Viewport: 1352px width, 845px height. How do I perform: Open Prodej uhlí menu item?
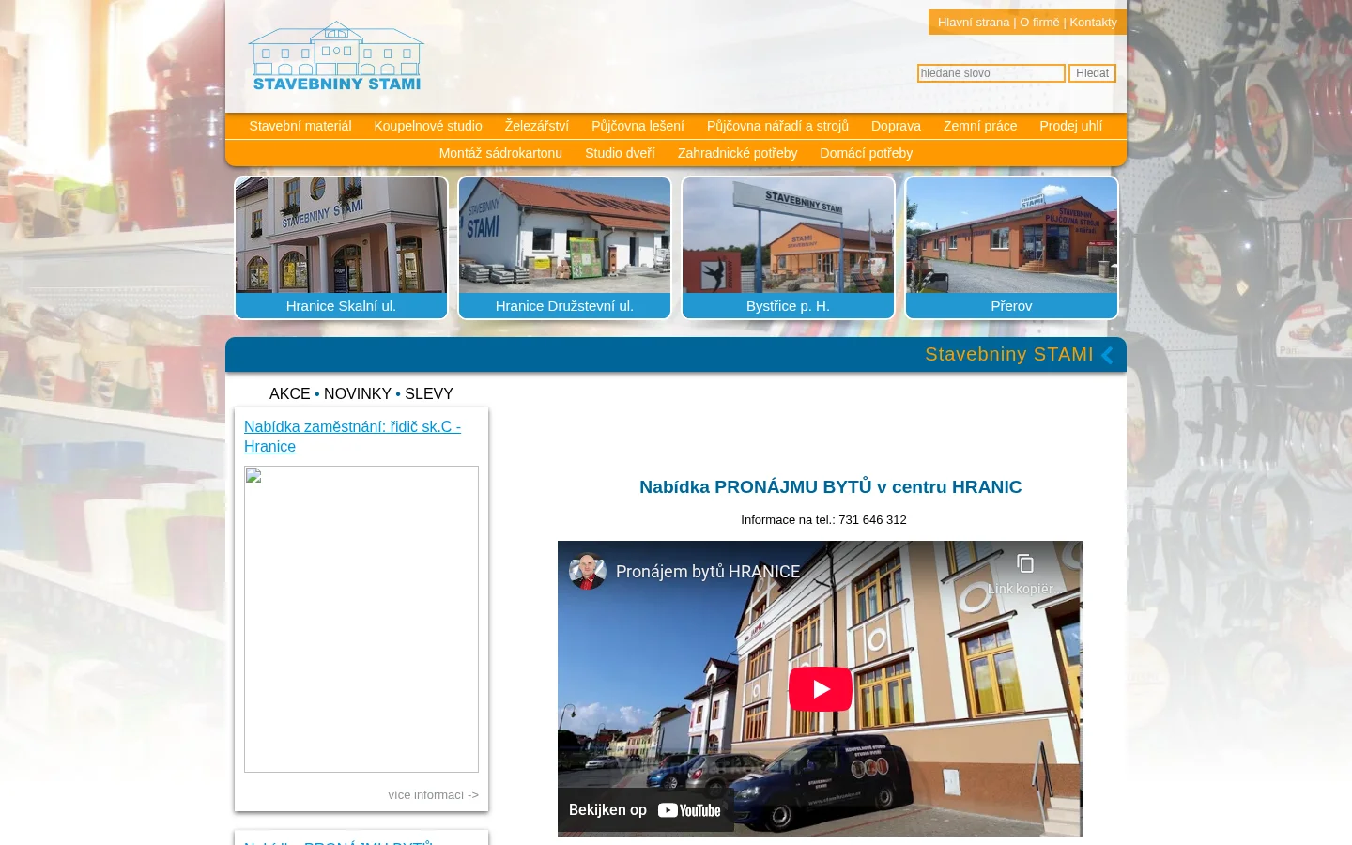(x=1070, y=126)
